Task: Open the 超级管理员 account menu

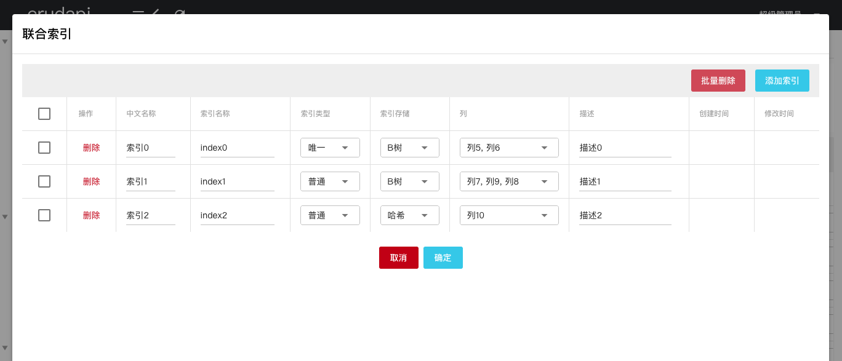Action: [x=779, y=12]
